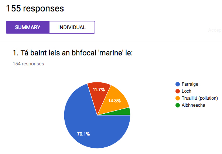
Task: Select the Truailliú (pollution) legend label
Action: 199,98
